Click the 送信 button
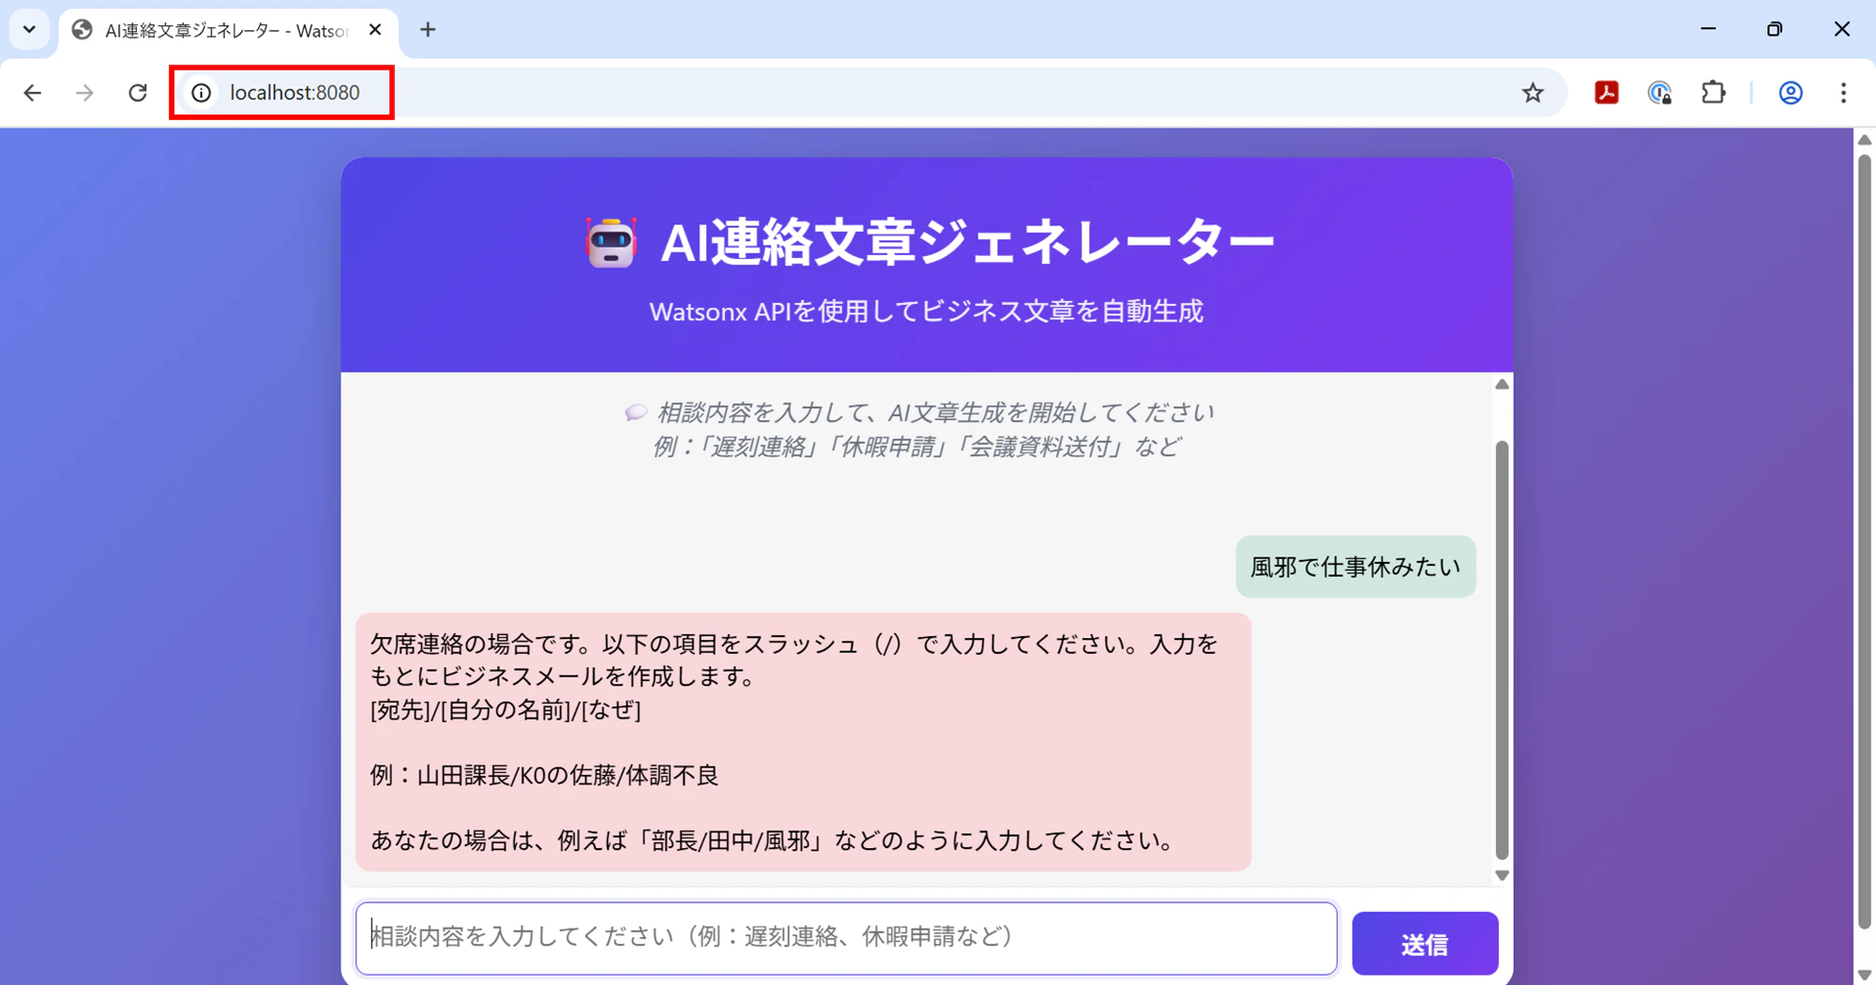The height and width of the screenshot is (985, 1876). point(1425,944)
